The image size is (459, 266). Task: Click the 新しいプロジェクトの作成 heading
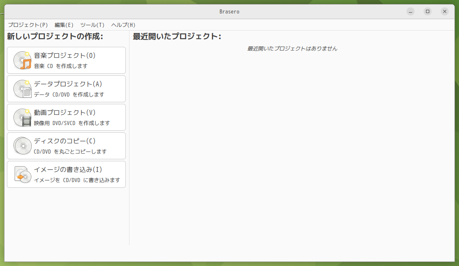point(55,36)
